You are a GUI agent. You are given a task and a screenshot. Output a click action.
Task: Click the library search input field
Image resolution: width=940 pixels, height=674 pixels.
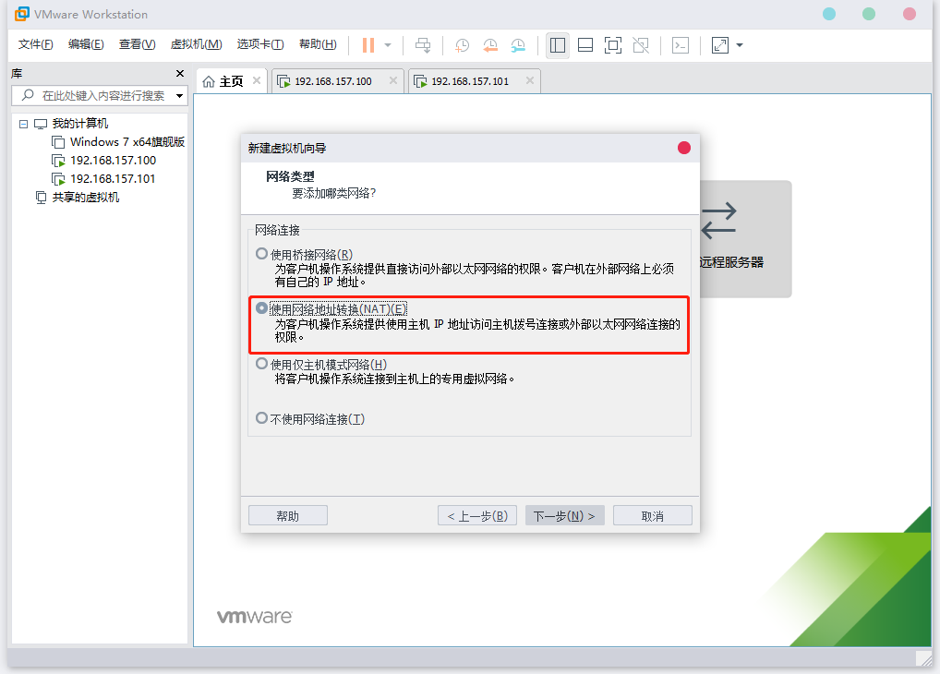click(100, 95)
